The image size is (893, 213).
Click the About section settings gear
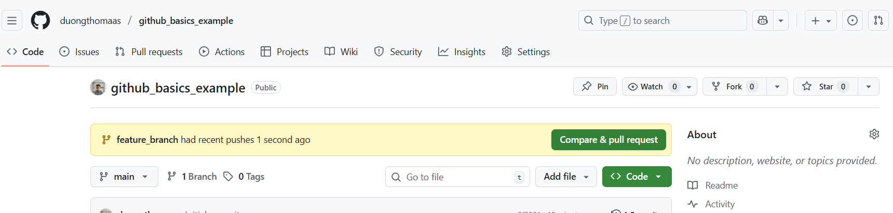tap(874, 135)
